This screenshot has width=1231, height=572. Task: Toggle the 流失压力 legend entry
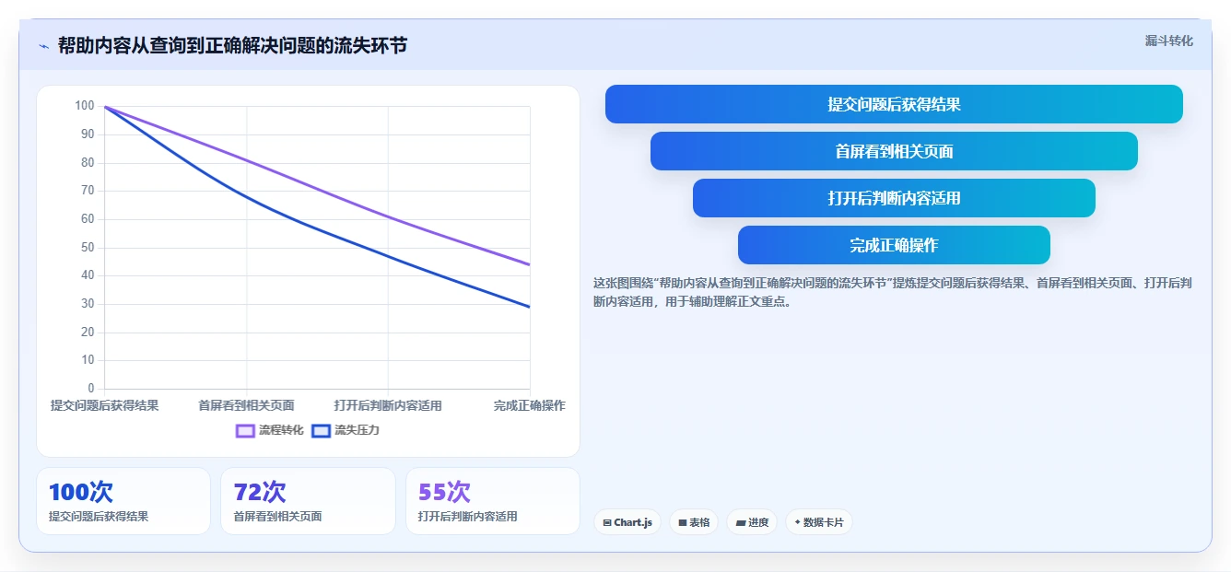click(346, 430)
